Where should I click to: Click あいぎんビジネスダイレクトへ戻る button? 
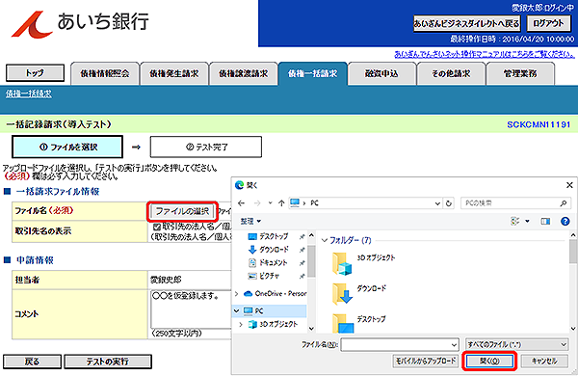(466, 23)
